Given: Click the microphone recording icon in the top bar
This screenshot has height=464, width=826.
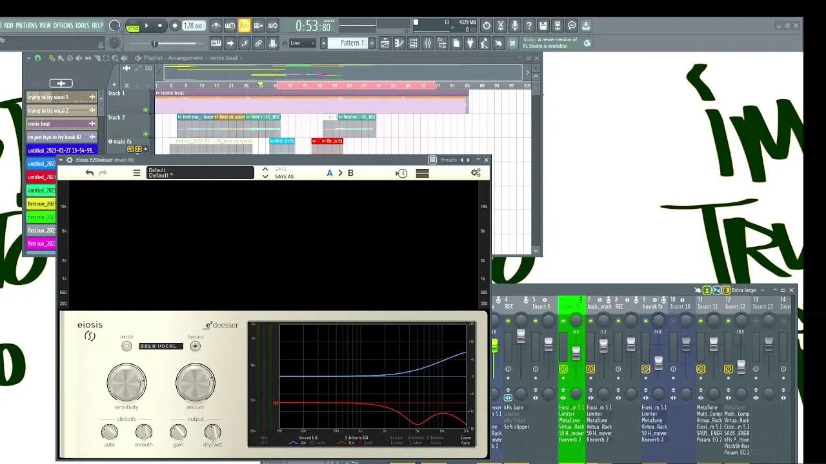Looking at the screenshot, I should coord(515,26).
